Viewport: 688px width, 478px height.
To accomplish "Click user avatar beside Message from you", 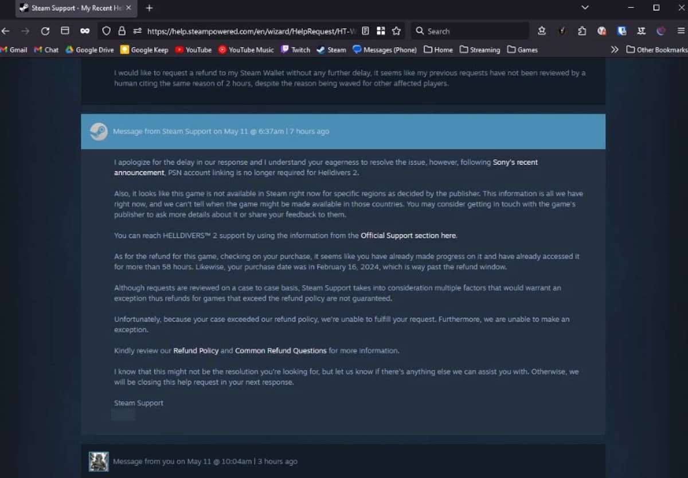I will point(99,461).
